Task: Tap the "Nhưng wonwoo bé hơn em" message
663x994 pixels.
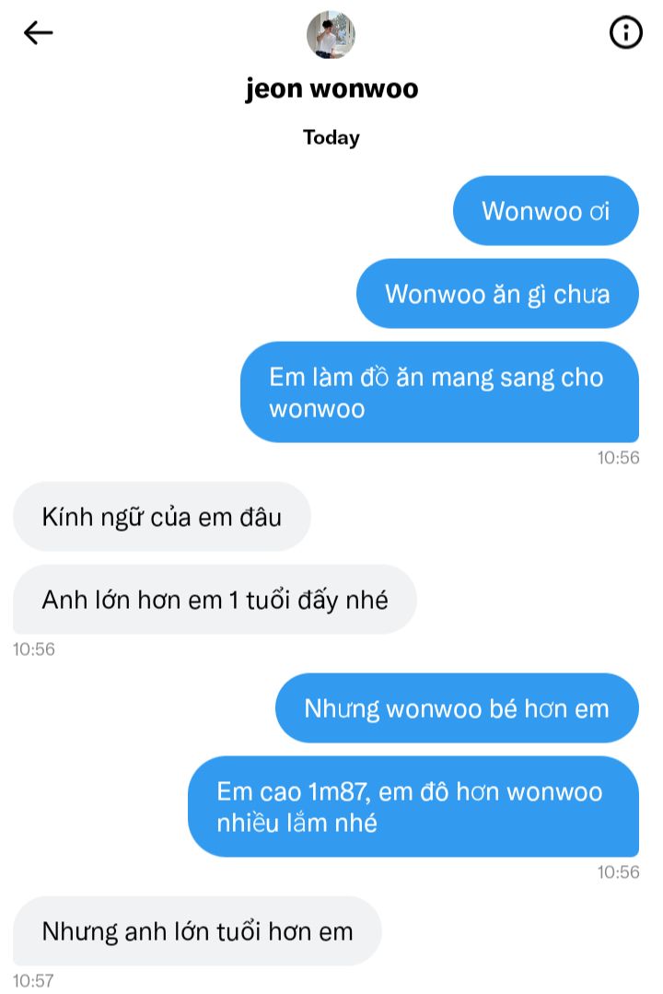Action: [x=457, y=708]
